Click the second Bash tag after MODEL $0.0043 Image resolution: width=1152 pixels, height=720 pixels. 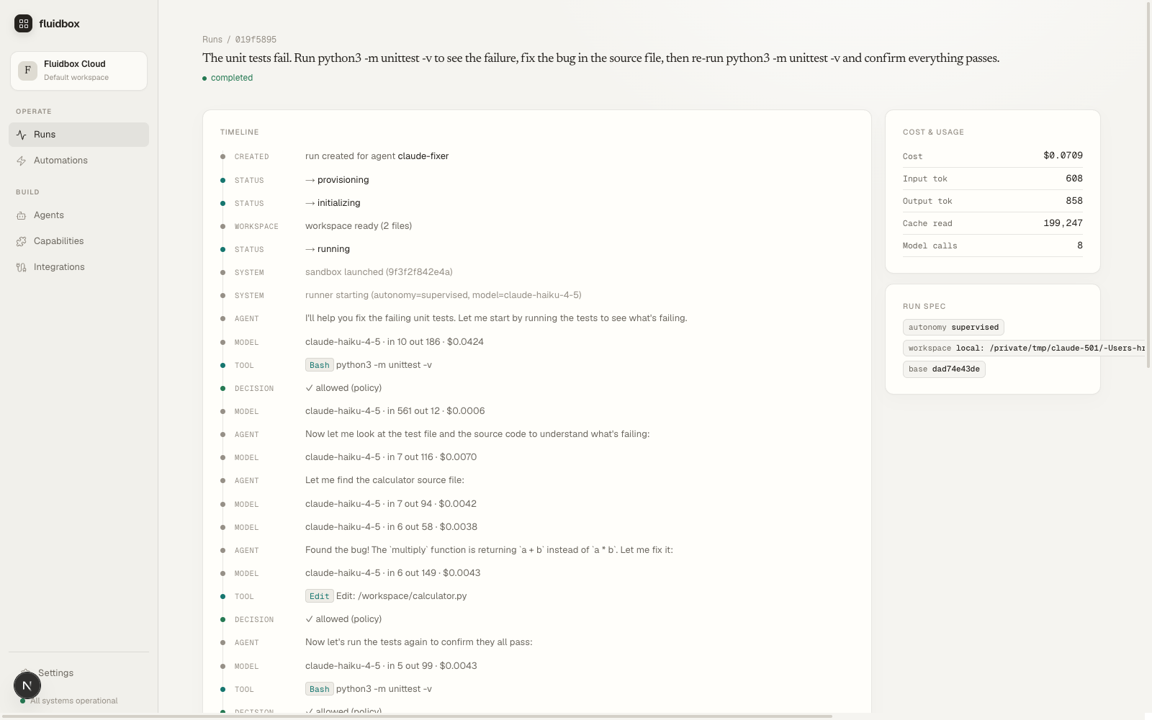point(319,689)
